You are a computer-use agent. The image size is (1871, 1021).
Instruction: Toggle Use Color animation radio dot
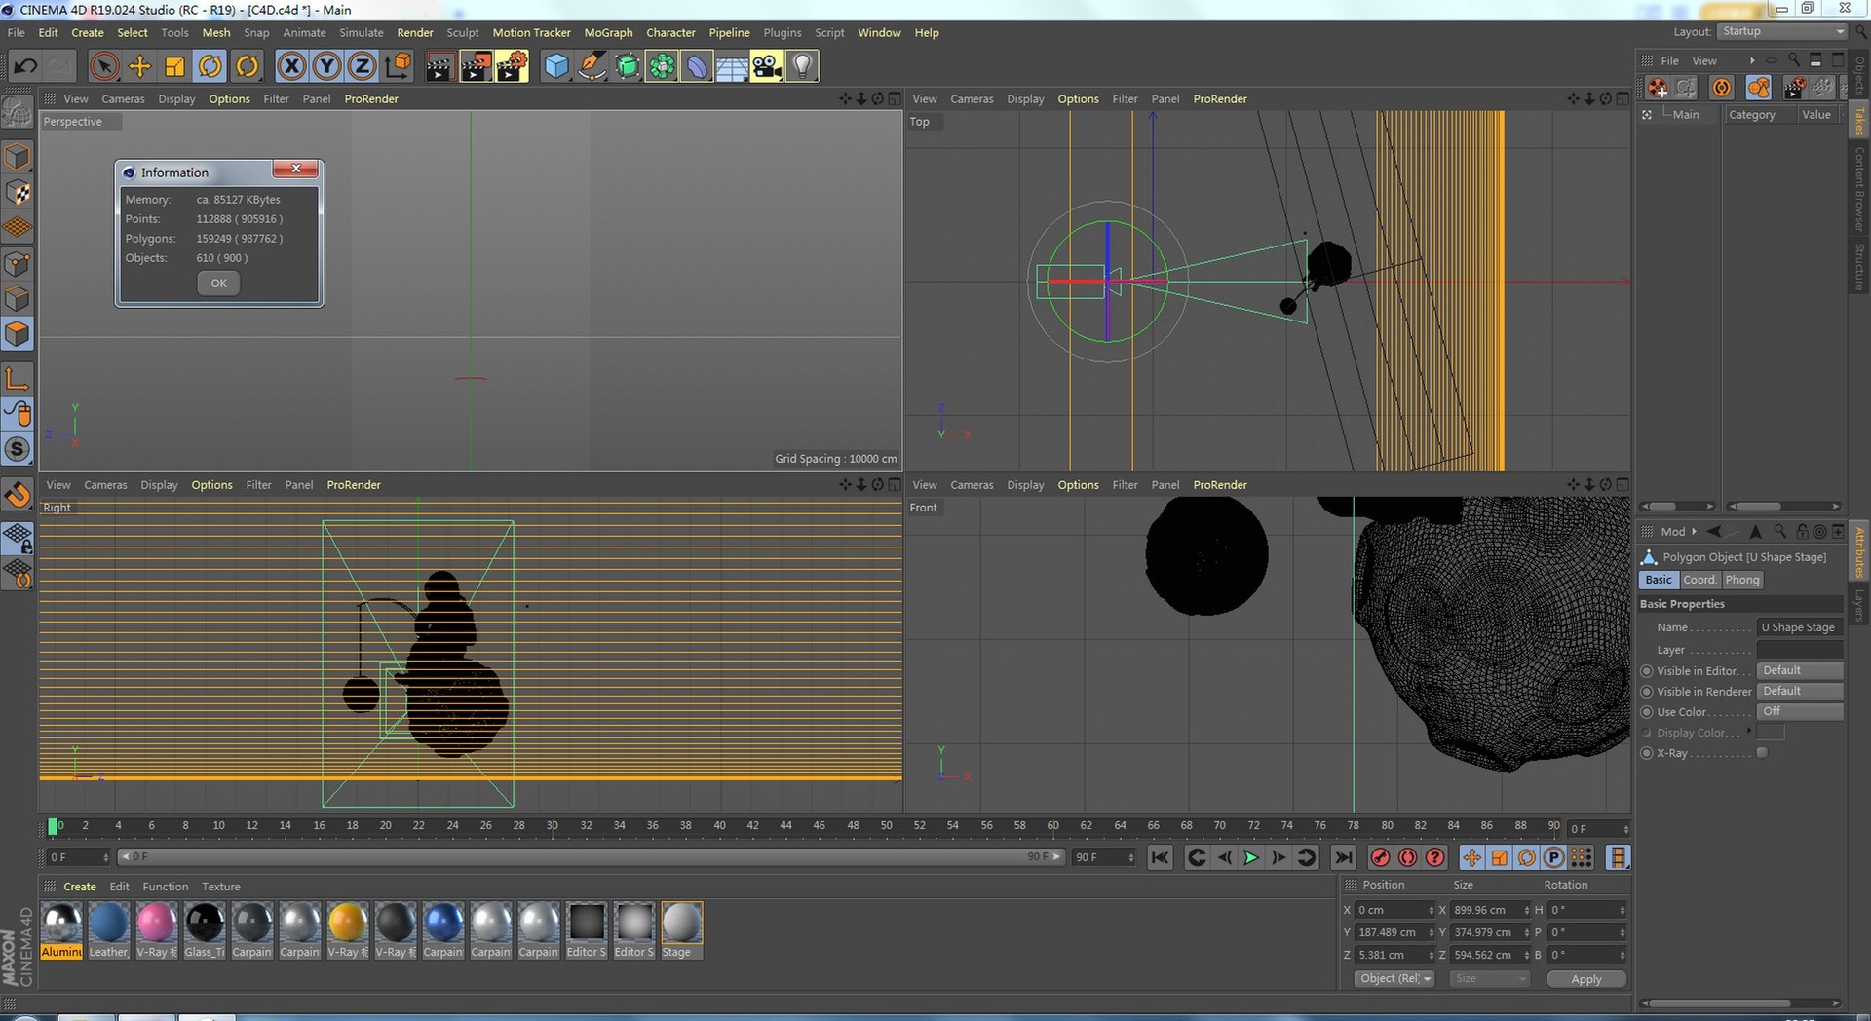1647,712
